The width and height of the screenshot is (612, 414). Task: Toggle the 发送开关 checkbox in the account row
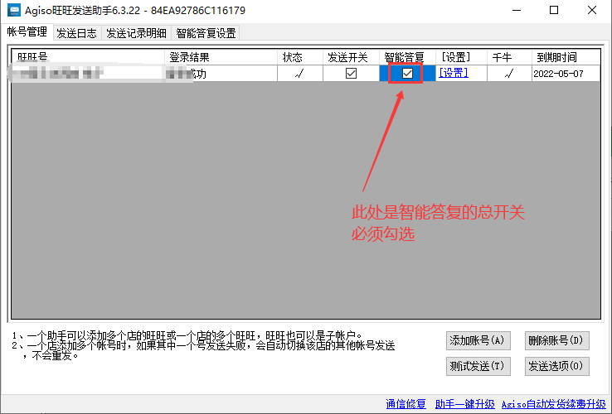click(x=351, y=74)
